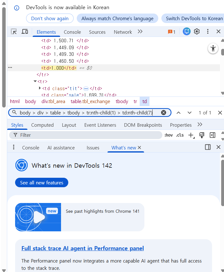This screenshot has height=272, width=224.
Task: Click the new style rule plus icon
Action: coord(191,135)
